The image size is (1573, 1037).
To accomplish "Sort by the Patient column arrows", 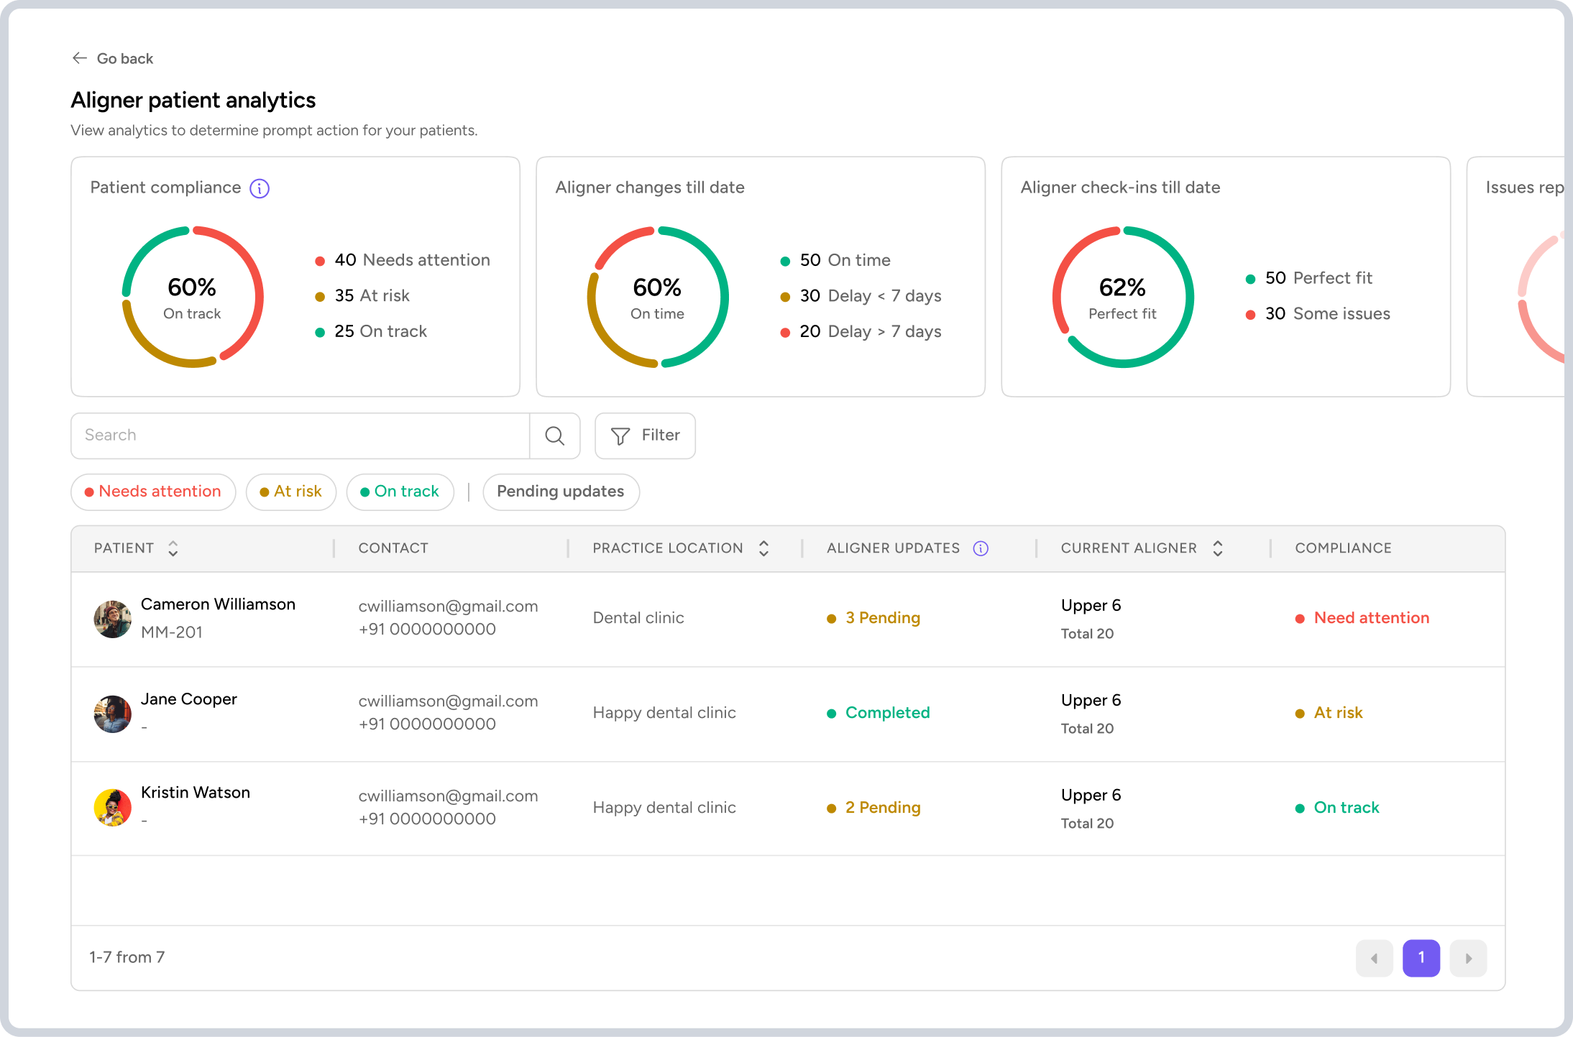I will (173, 548).
